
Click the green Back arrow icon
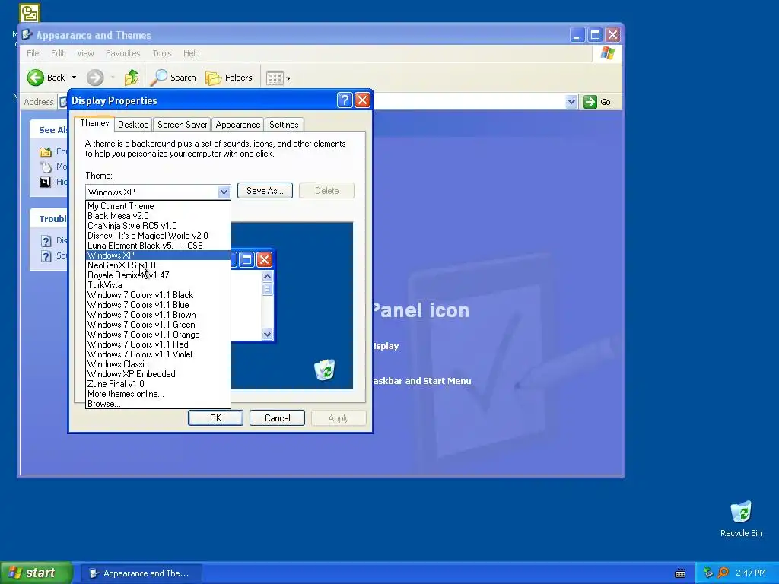tap(35, 78)
